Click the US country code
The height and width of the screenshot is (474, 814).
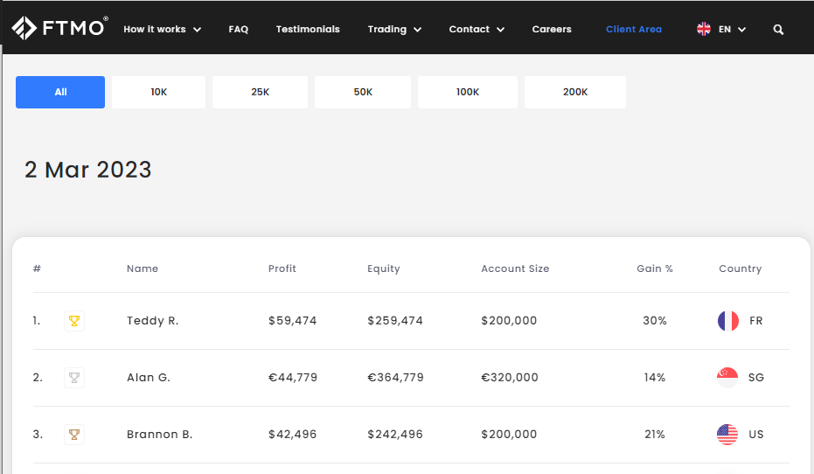point(755,434)
